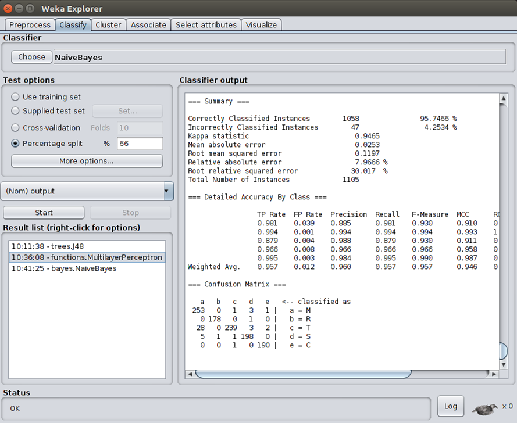
Task: Click the Summary heading in output
Action: 219,101
